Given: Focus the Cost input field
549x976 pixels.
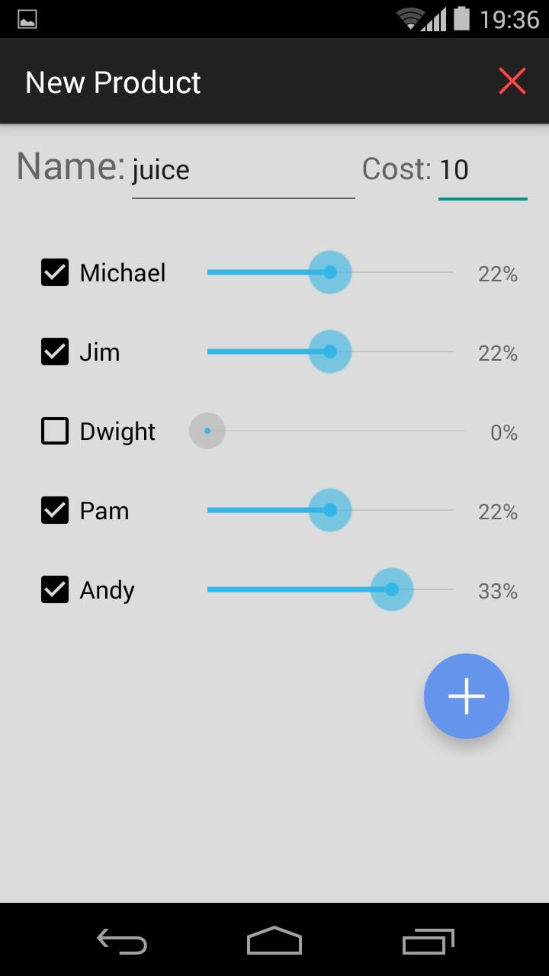Looking at the screenshot, I should point(482,170).
